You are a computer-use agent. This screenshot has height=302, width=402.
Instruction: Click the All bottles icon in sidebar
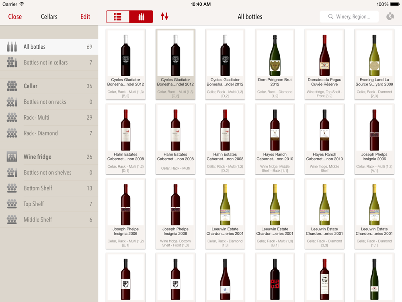(x=12, y=47)
